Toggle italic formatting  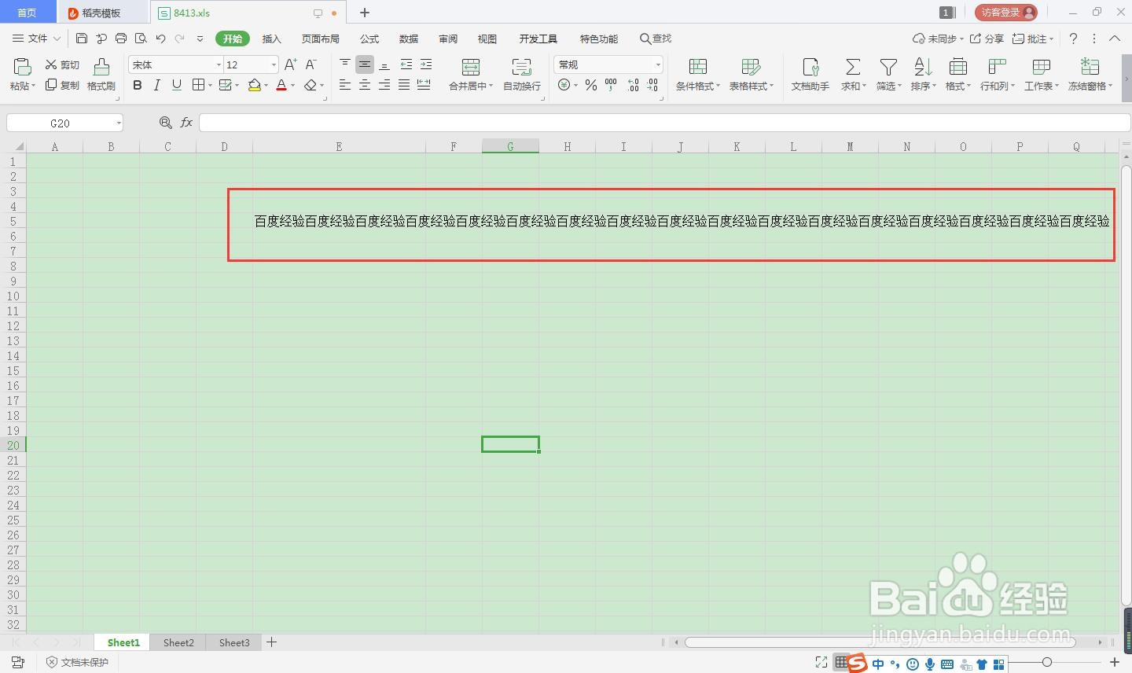156,85
